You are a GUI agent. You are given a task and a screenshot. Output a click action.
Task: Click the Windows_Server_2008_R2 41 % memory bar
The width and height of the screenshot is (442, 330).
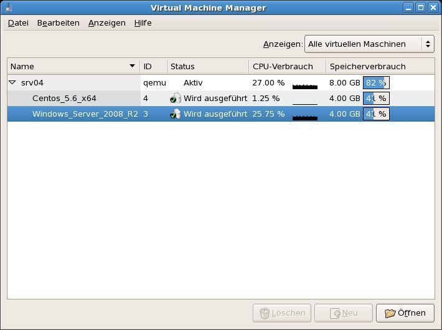point(376,114)
